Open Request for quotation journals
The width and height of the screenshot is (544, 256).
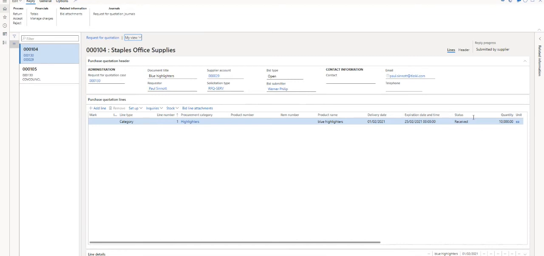114,14
